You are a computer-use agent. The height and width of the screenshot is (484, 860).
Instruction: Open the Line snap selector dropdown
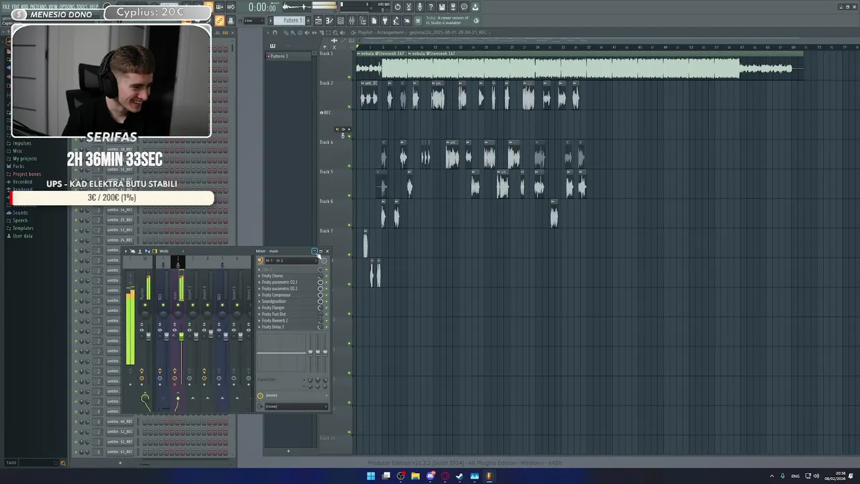point(254,21)
